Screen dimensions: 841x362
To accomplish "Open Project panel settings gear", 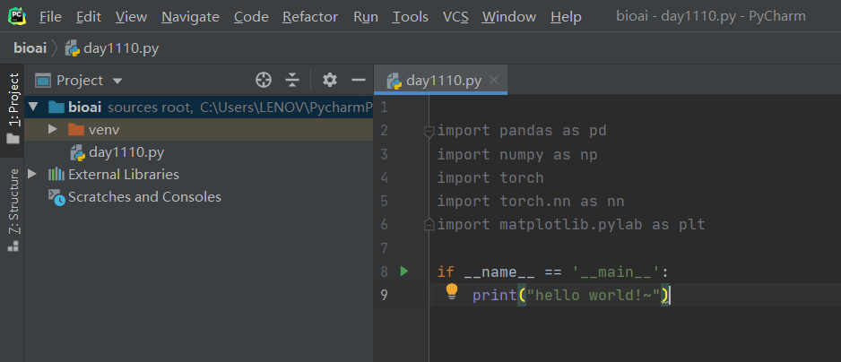I will (329, 81).
